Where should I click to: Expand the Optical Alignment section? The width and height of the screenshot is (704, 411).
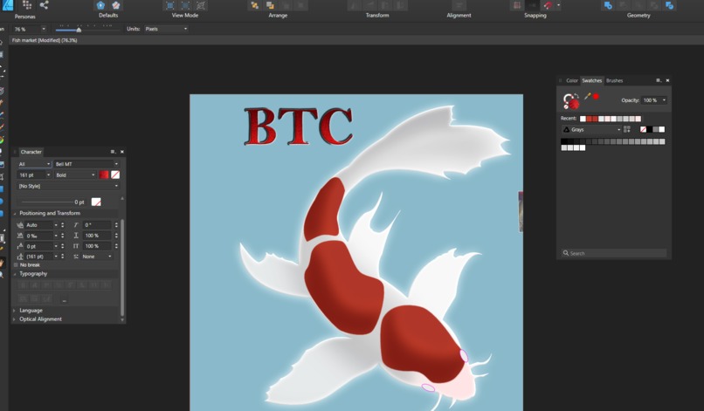coord(14,319)
